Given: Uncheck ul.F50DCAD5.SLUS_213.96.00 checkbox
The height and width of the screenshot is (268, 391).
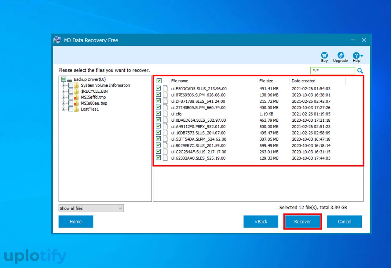Looking at the screenshot, I should [x=158, y=88].
